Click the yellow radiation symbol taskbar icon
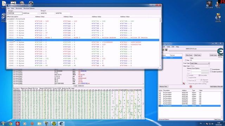This screenshot has width=225, height=126. click(54, 124)
